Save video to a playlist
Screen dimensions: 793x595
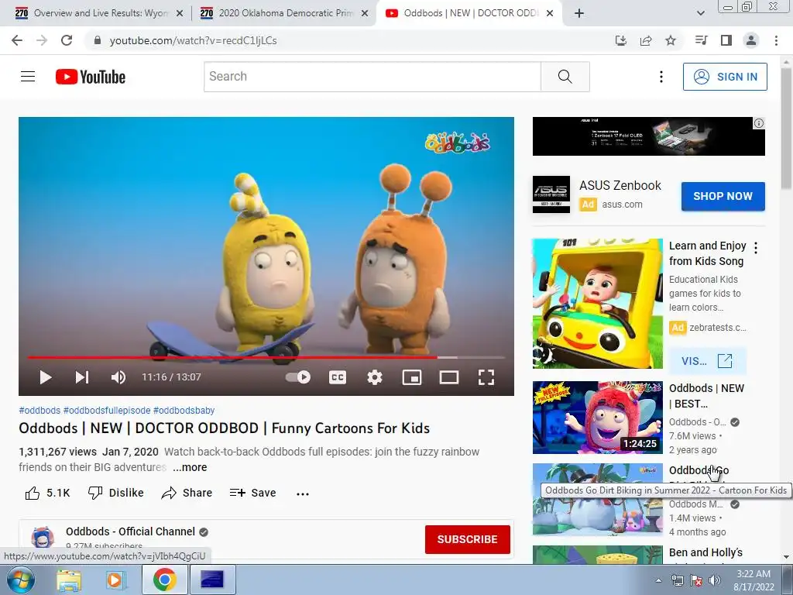[252, 493]
